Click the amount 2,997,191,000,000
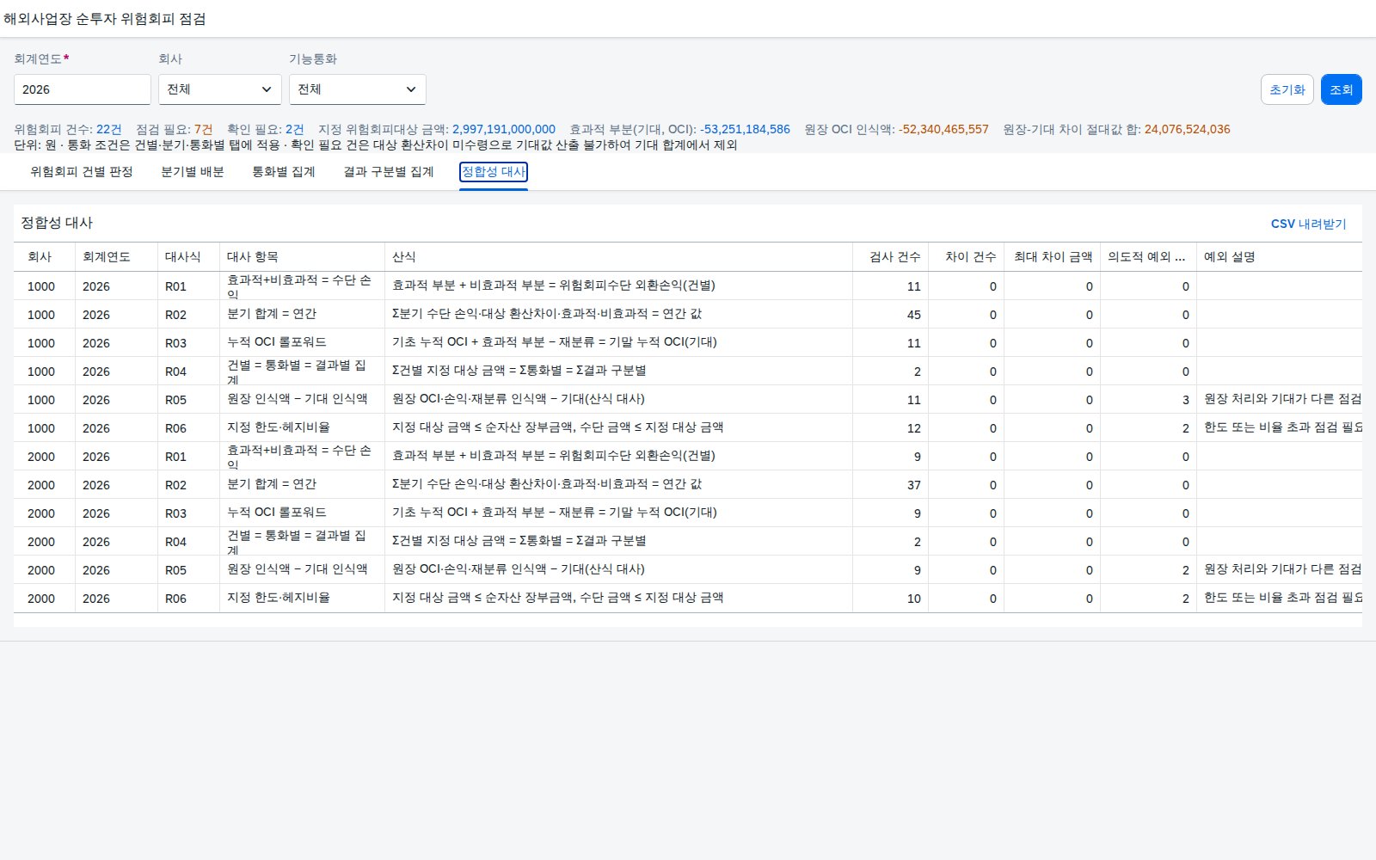Image resolution: width=1376 pixels, height=860 pixels. [x=504, y=129]
